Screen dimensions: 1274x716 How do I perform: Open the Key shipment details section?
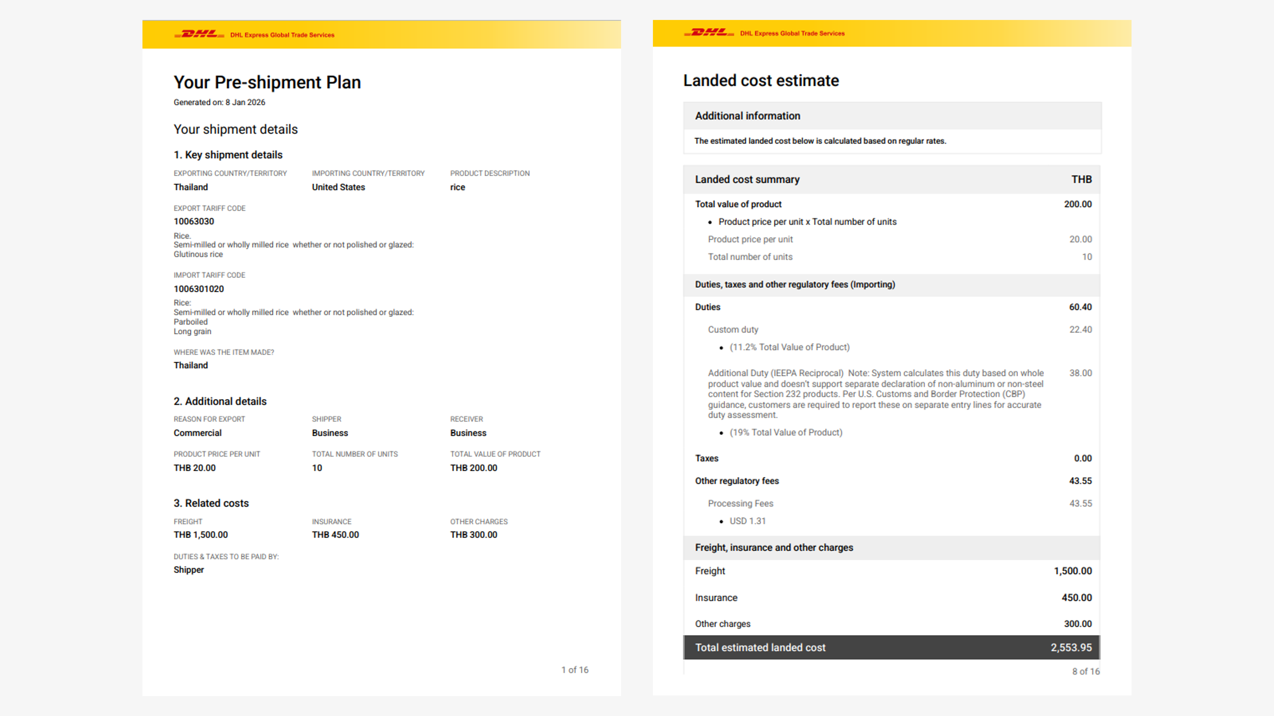click(x=228, y=155)
